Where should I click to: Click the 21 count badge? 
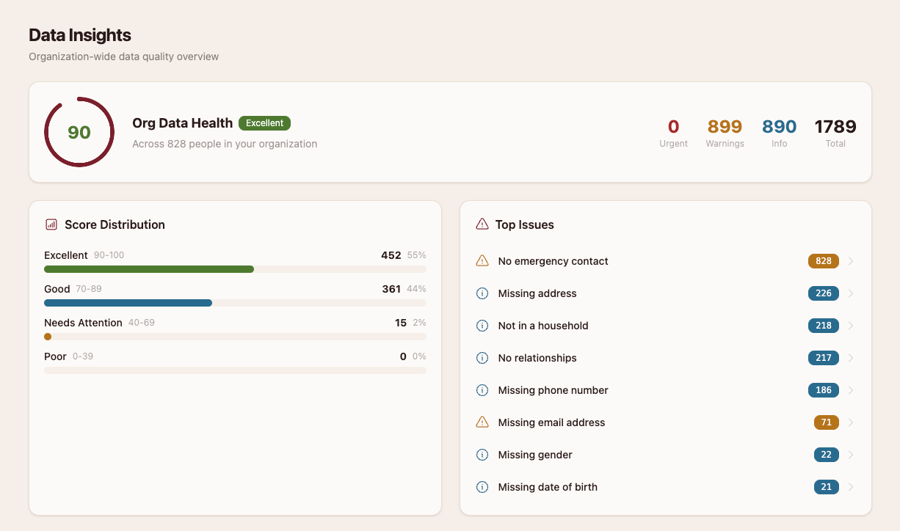point(827,487)
